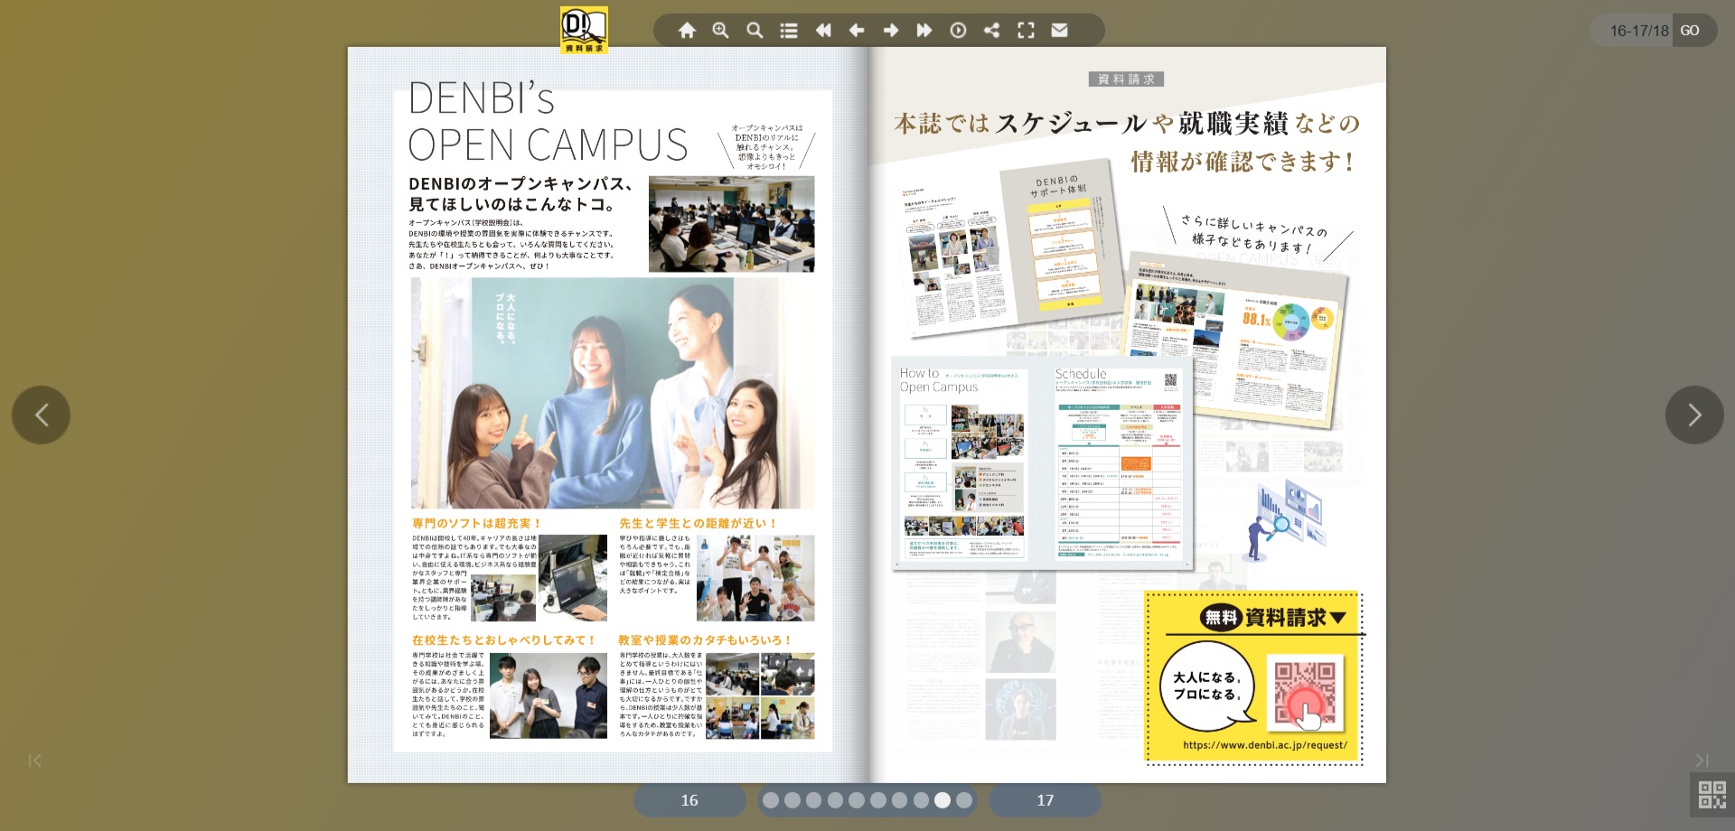Click the envelope mail icon
The width and height of the screenshot is (1735, 831).
pyautogui.click(x=1059, y=31)
